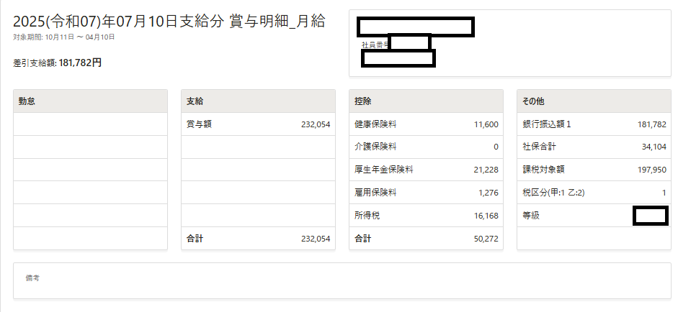Select the 支給 panel header
The height and width of the screenshot is (312, 678).
(x=195, y=101)
